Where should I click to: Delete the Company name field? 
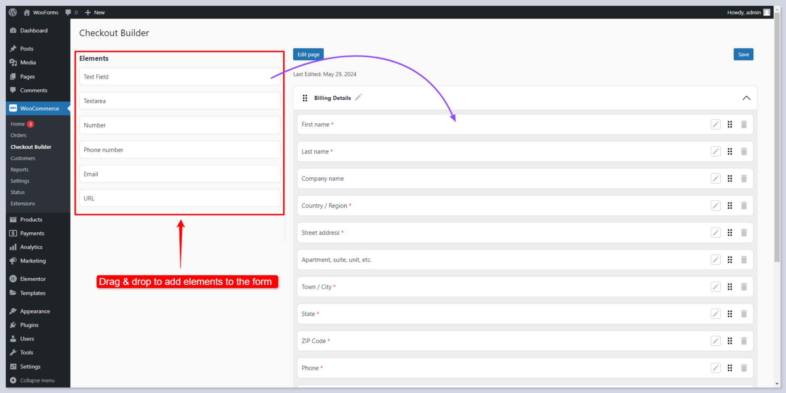[x=744, y=179]
